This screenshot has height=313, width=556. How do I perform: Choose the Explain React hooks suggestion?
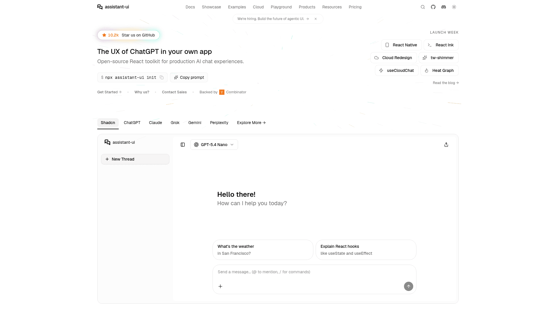(x=366, y=250)
